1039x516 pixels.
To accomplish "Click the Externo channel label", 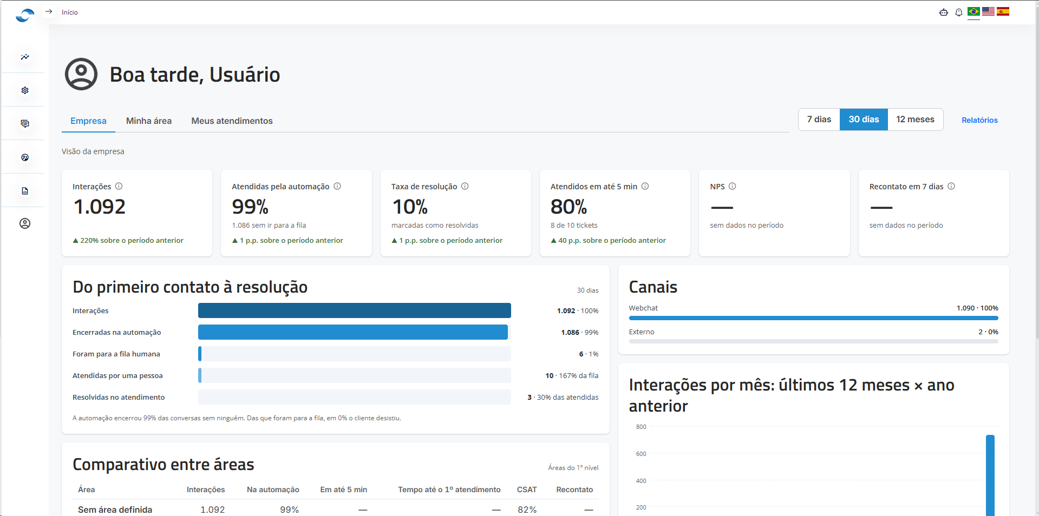I will pos(642,332).
